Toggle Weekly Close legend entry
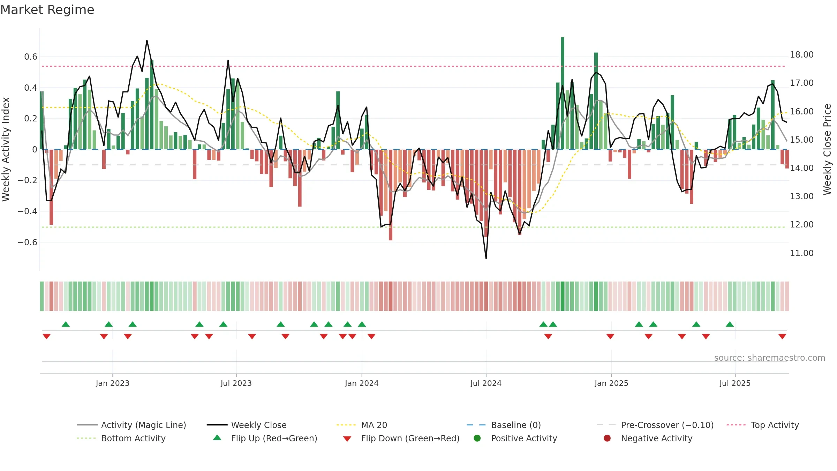 coord(247,425)
